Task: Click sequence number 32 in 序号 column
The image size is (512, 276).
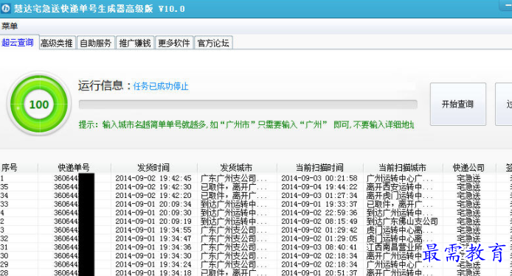Action: (4, 238)
